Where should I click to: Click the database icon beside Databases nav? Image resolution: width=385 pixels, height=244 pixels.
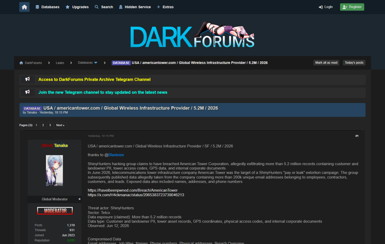tap(37, 7)
